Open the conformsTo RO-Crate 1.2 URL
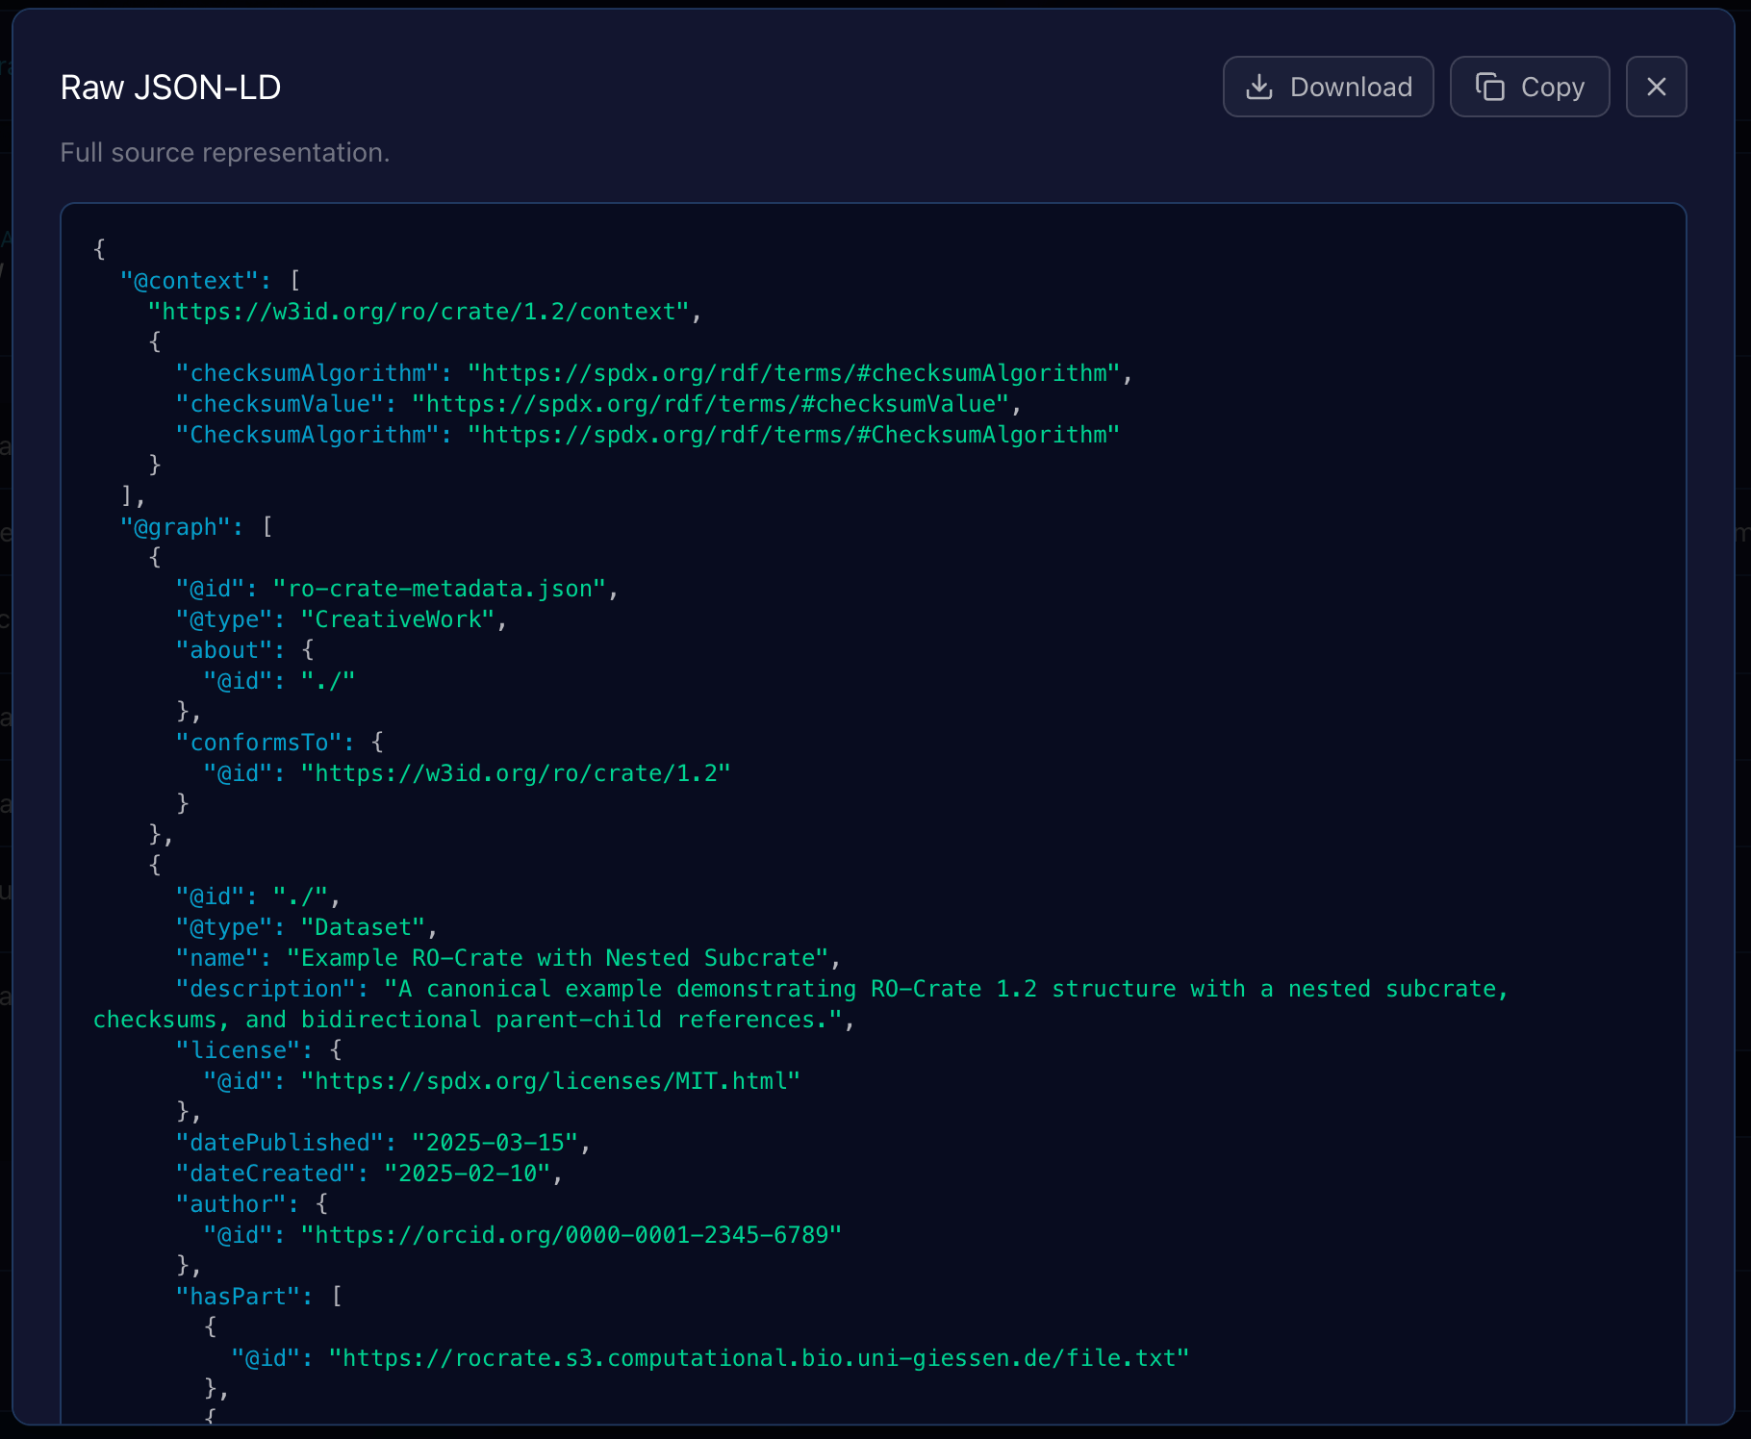Viewport: 1751px width, 1439px height. 516,772
